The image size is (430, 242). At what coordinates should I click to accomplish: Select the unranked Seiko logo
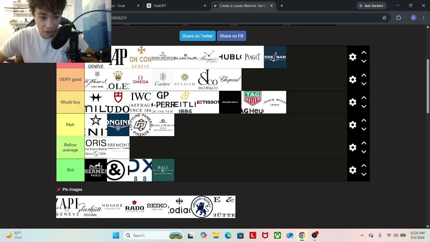[x=157, y=207]
